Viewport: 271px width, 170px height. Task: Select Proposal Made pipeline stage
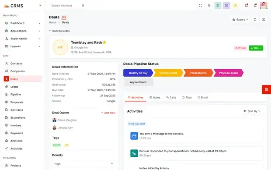[229, 73]
